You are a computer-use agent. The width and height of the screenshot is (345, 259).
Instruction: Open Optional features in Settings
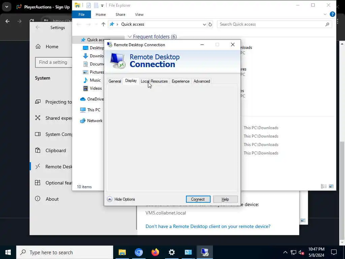pos(54,183)
